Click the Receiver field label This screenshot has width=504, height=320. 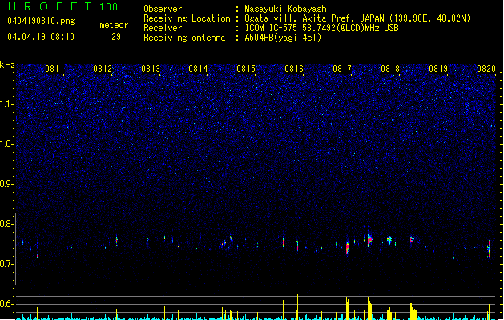click(163, 28)
